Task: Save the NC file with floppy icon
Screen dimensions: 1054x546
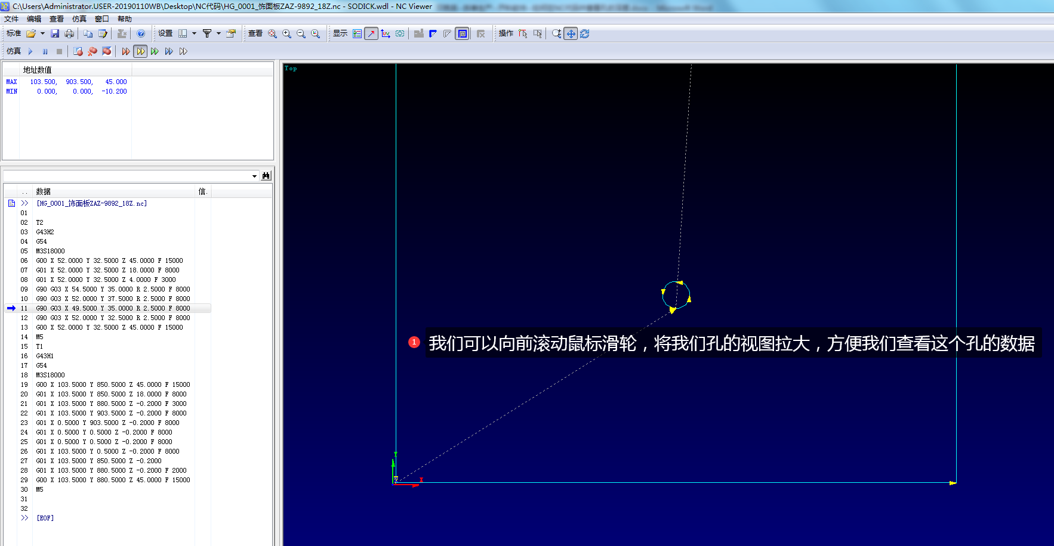Action: pyautogui.click(x=55, y=34)
